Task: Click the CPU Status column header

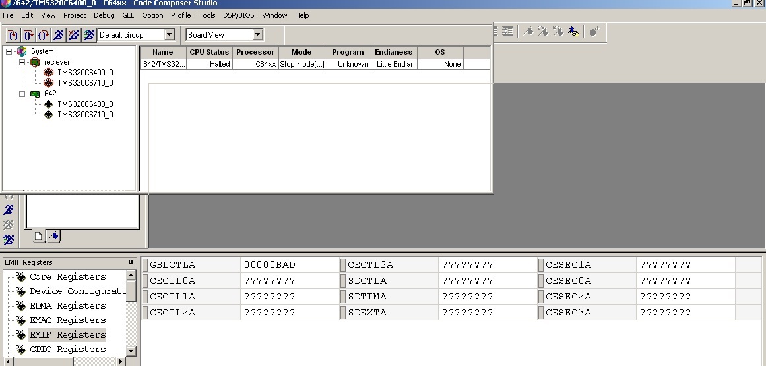Action: (x=209, y=52)
